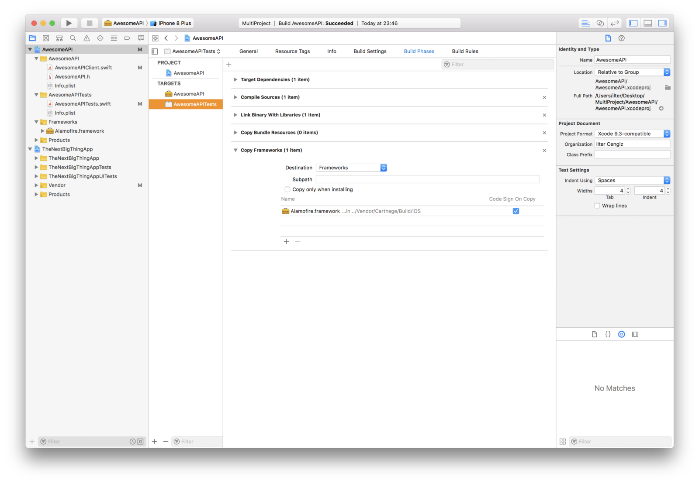Select the AwesomeAPI scheme in toolbar
Viewport: 699px width, 484px height.
pos(124,23)
